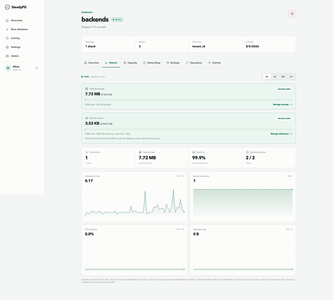Click the LIVE indicator

click(x=85, y=77)
